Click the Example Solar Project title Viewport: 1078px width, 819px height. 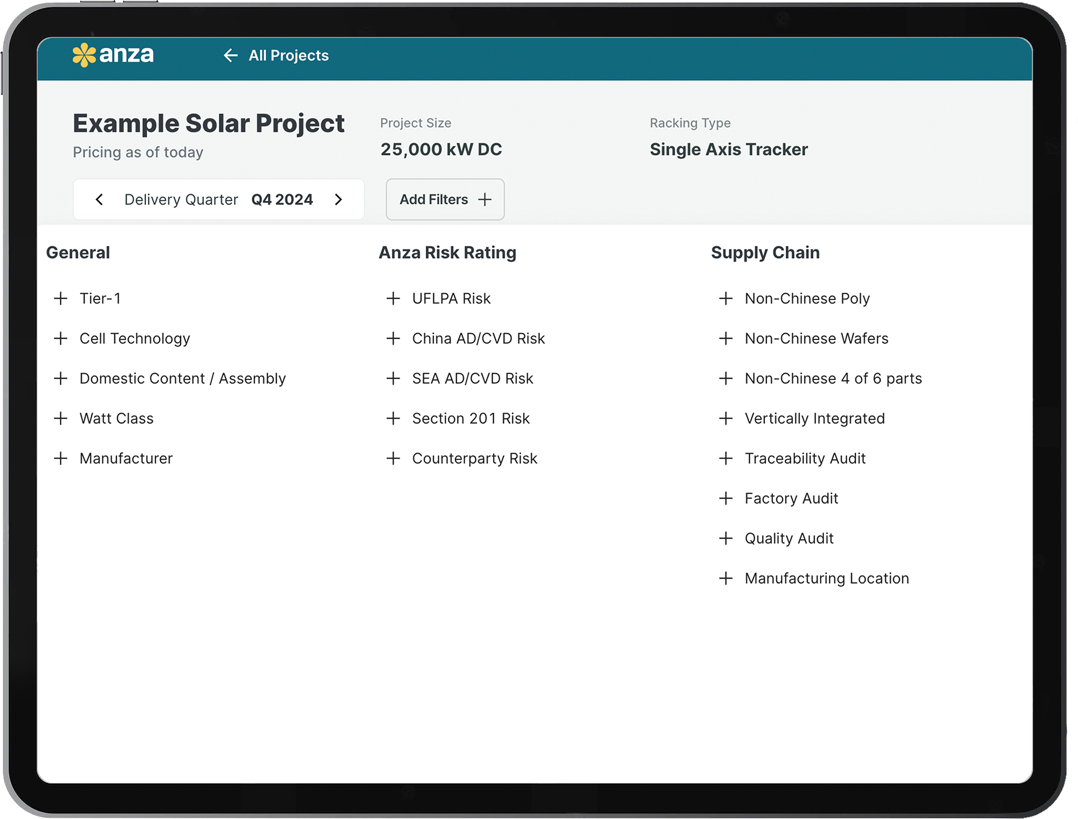coord(208,123)
